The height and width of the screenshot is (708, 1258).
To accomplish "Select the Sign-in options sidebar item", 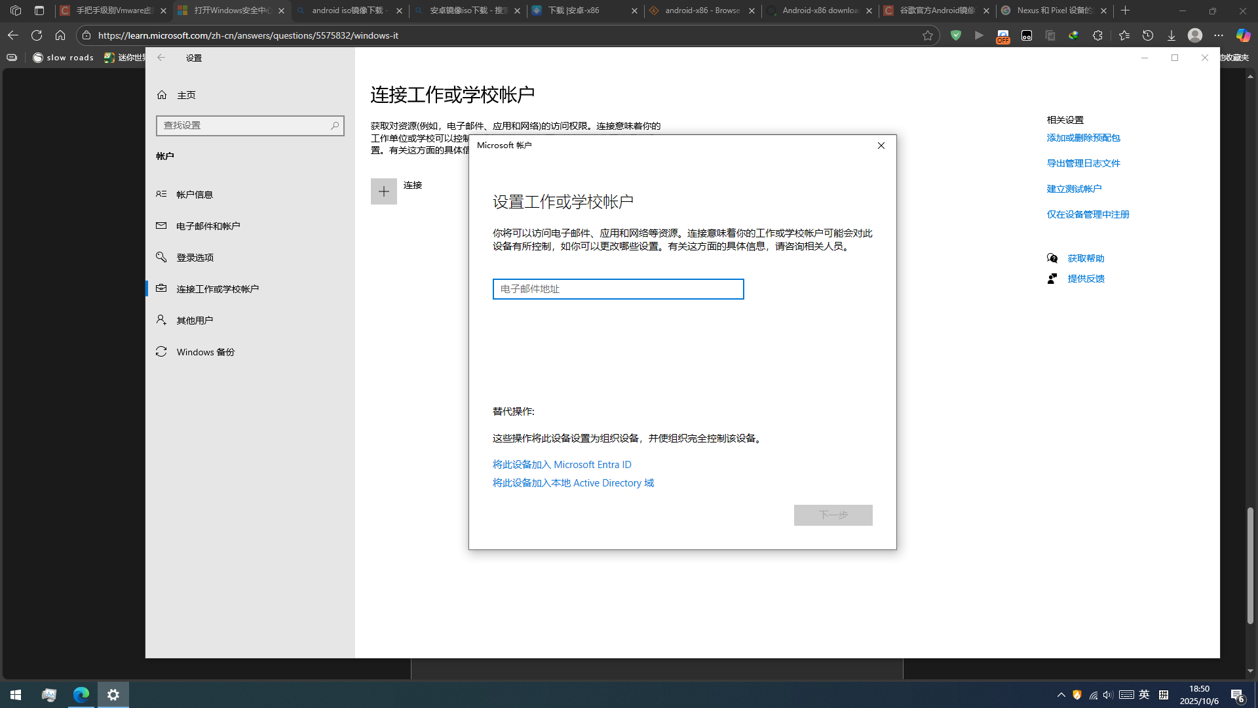I will (x=195, y=258).
